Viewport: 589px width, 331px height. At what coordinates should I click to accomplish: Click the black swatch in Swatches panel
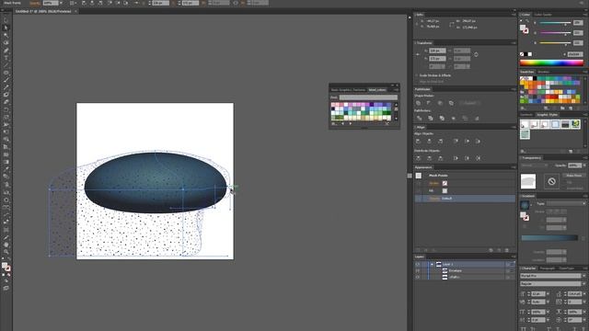point(535,78)
